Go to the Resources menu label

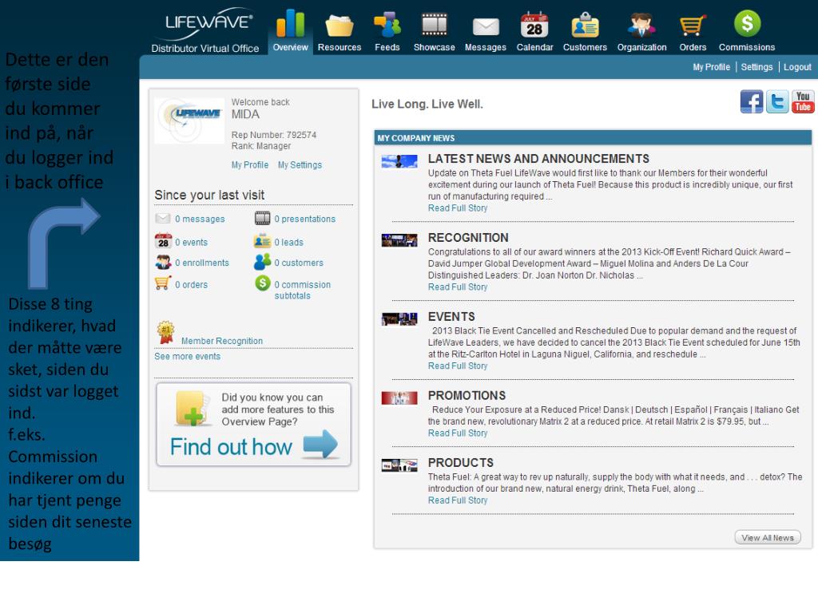pos(339,47)
